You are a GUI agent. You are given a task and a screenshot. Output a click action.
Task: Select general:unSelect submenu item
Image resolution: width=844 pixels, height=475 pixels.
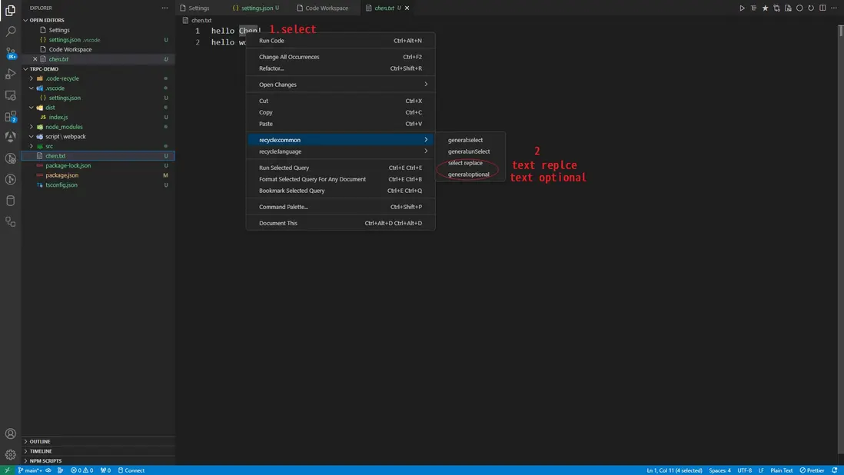coord(470,151)
